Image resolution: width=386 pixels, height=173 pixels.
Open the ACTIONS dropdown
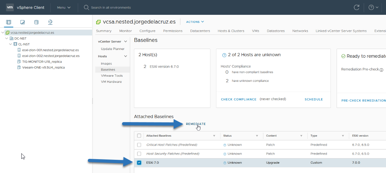click(195, 22)
